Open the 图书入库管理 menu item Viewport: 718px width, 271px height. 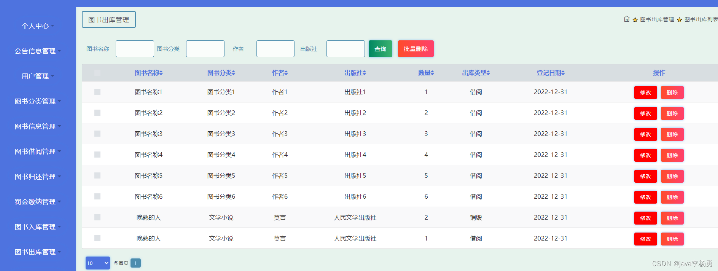point(38,227)
